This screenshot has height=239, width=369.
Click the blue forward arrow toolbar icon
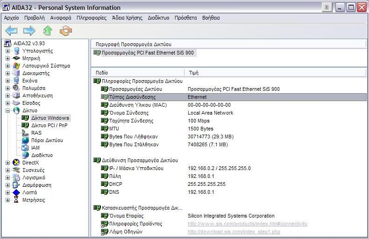click(29, 31)
